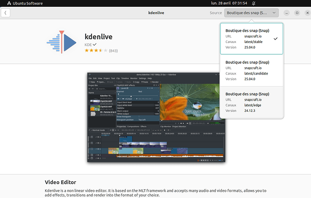Click the kdenlive title in header bar
The height and width of the screenshot is (198, 311).
pyautogui.click(x=156, y=13)
